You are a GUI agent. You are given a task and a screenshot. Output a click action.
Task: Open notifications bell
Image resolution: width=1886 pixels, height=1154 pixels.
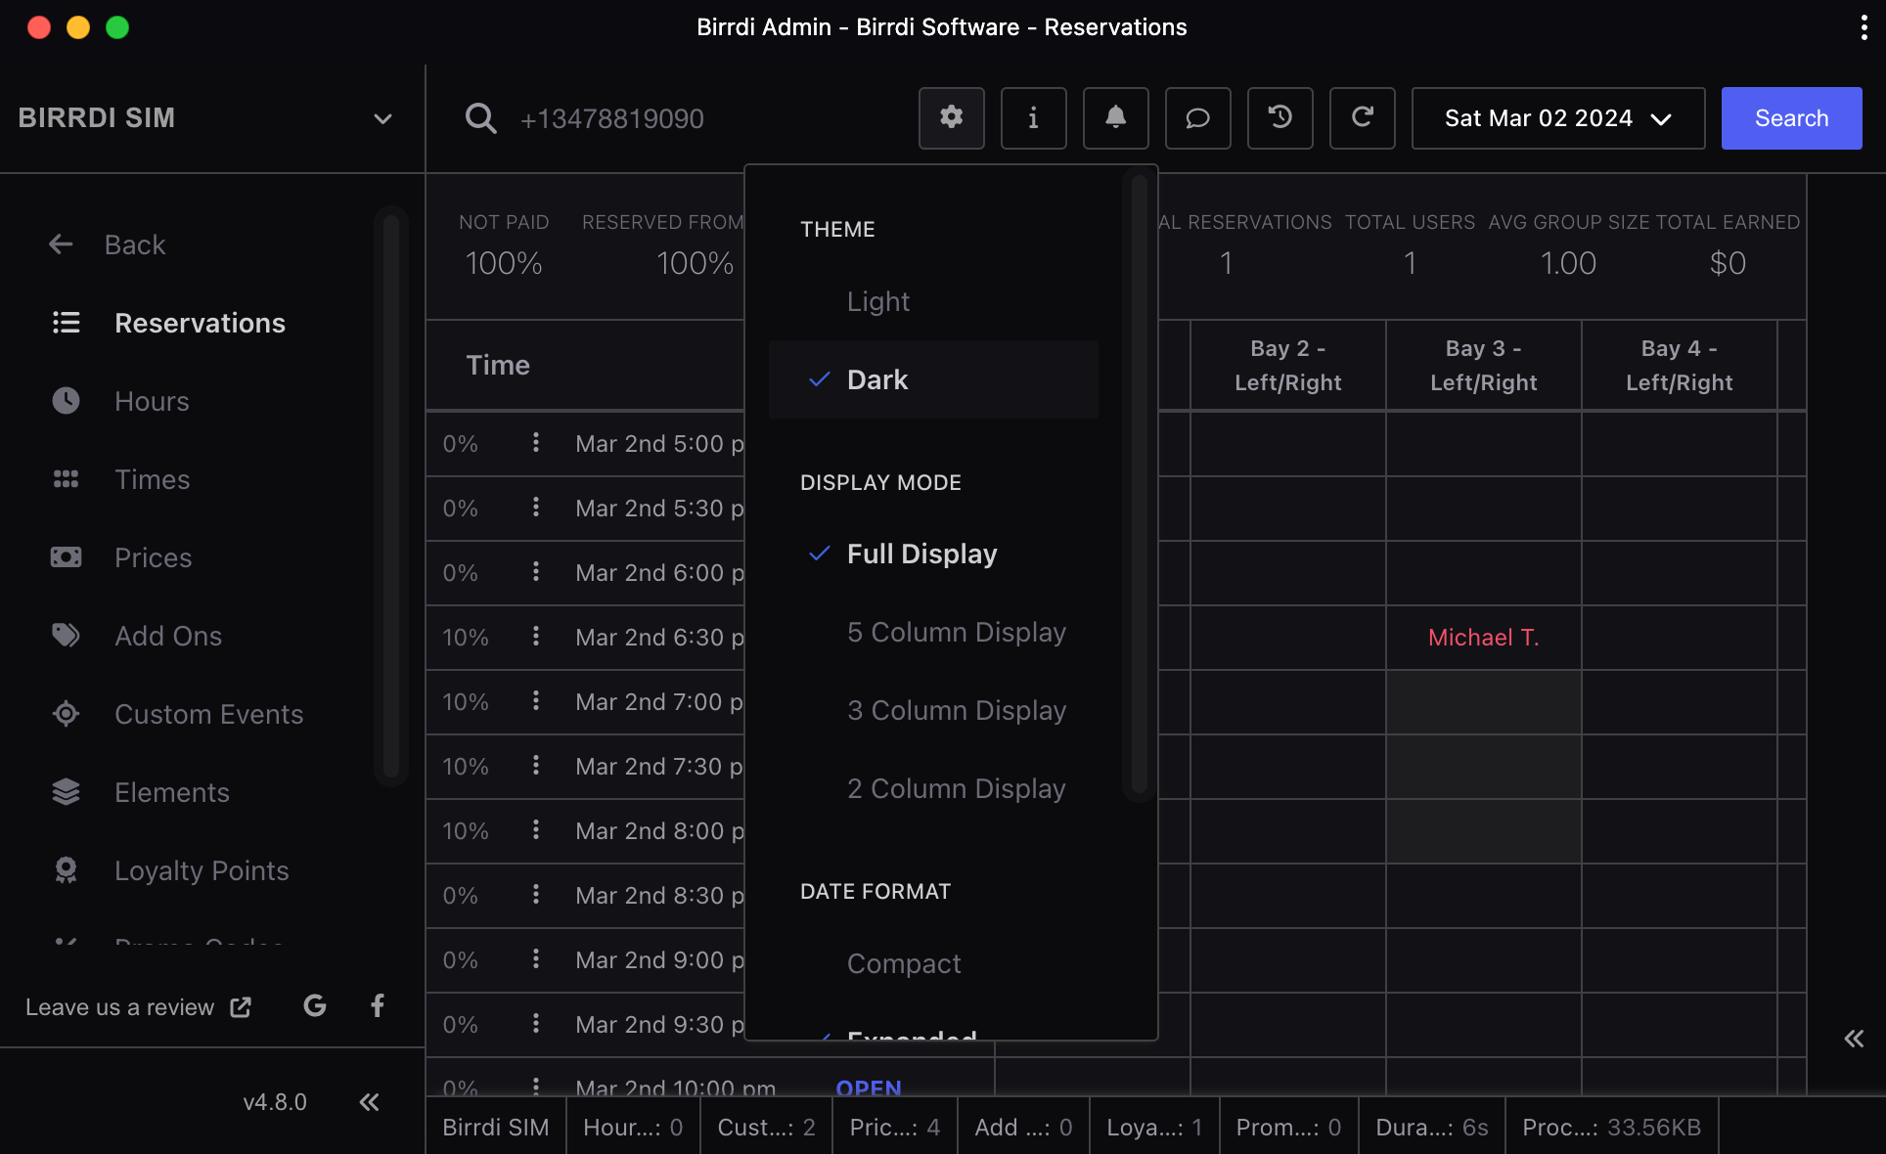tap(1115, 118)
